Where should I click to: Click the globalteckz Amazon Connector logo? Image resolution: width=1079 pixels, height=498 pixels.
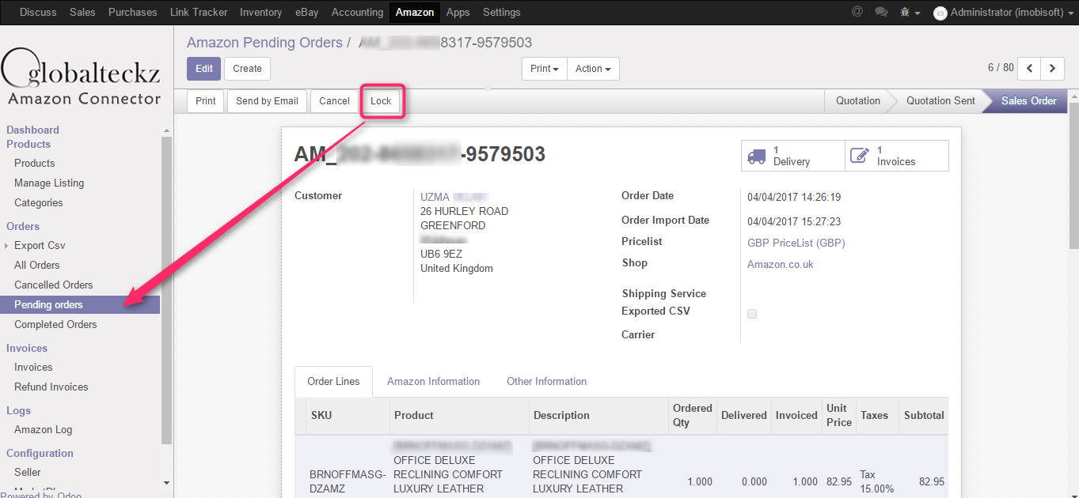tap(81, 77)
